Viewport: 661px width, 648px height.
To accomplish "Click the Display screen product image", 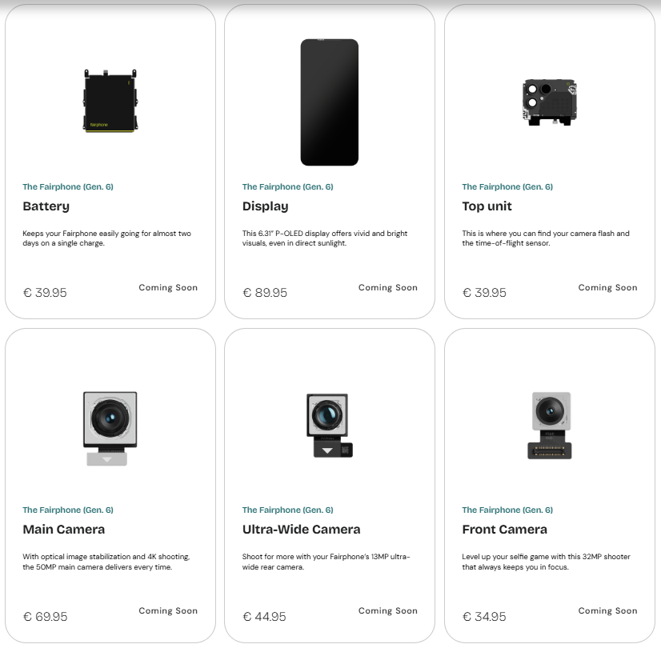I will tap(329, 102).
